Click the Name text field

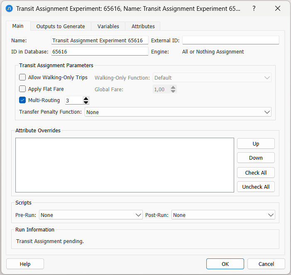point(99,40)
